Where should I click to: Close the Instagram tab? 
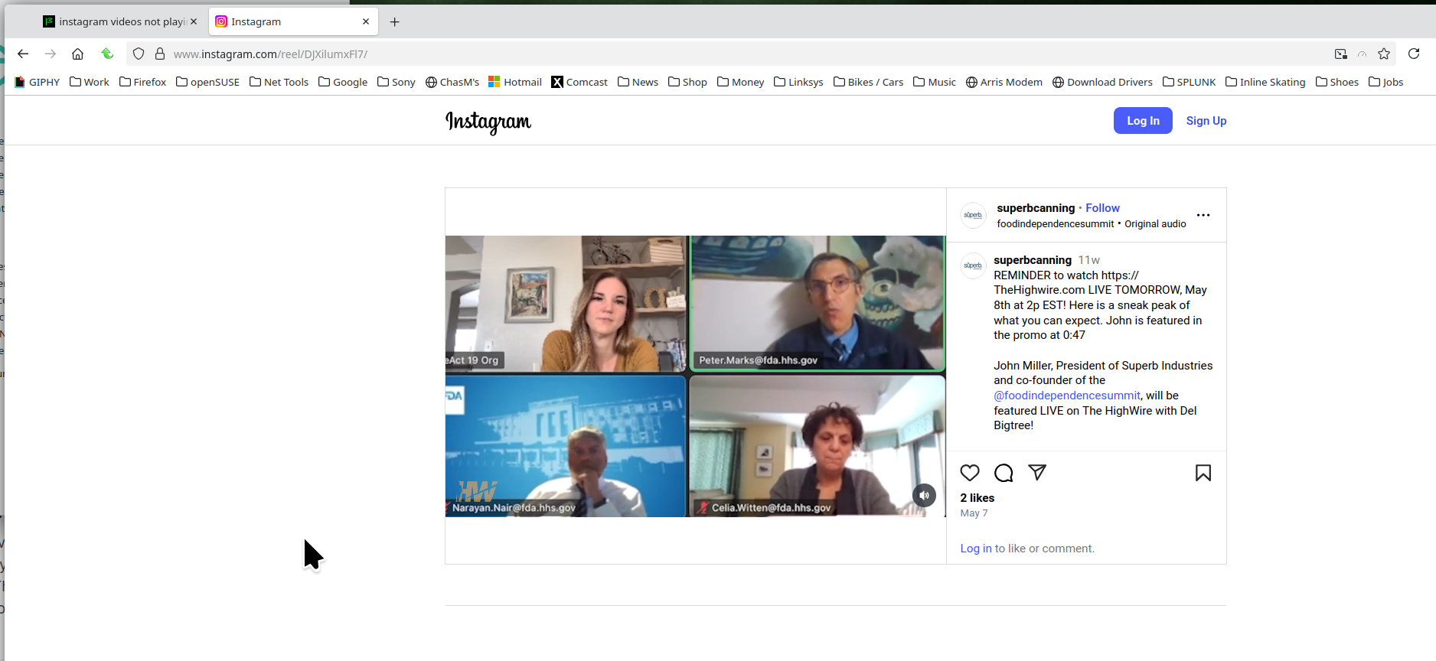pos(366,21)
